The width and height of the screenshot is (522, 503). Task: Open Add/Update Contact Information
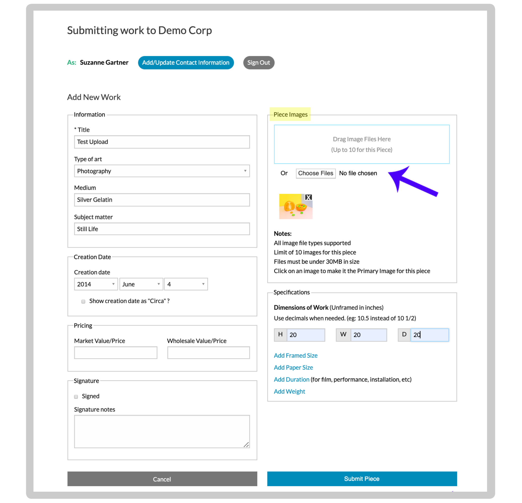click(x=186, y=63)
